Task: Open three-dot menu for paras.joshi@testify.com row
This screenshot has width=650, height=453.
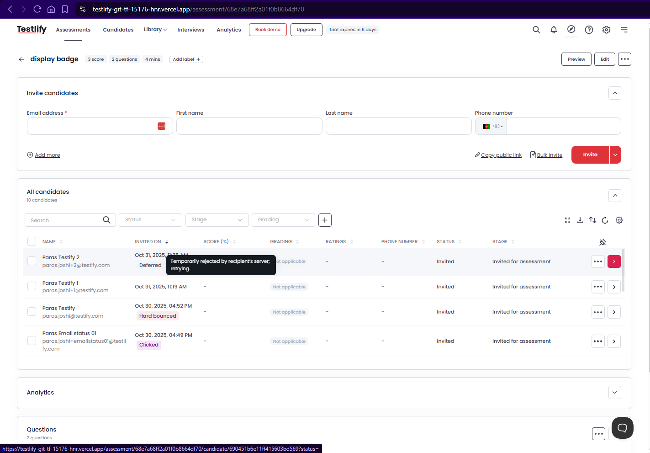Action: point(598,312)
